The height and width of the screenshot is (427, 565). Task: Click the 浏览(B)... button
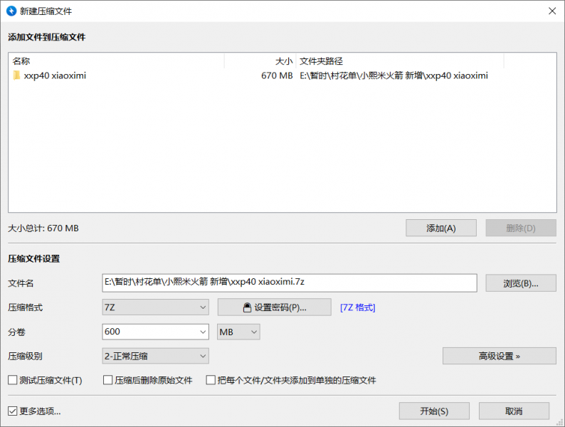click(x=521, y=283)
